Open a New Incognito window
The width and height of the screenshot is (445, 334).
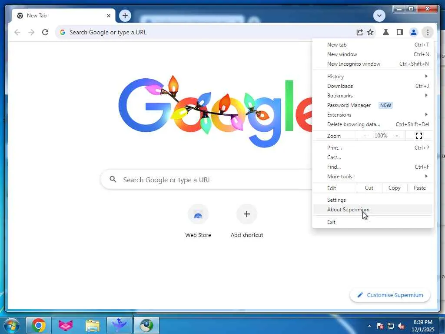(372, 64)
